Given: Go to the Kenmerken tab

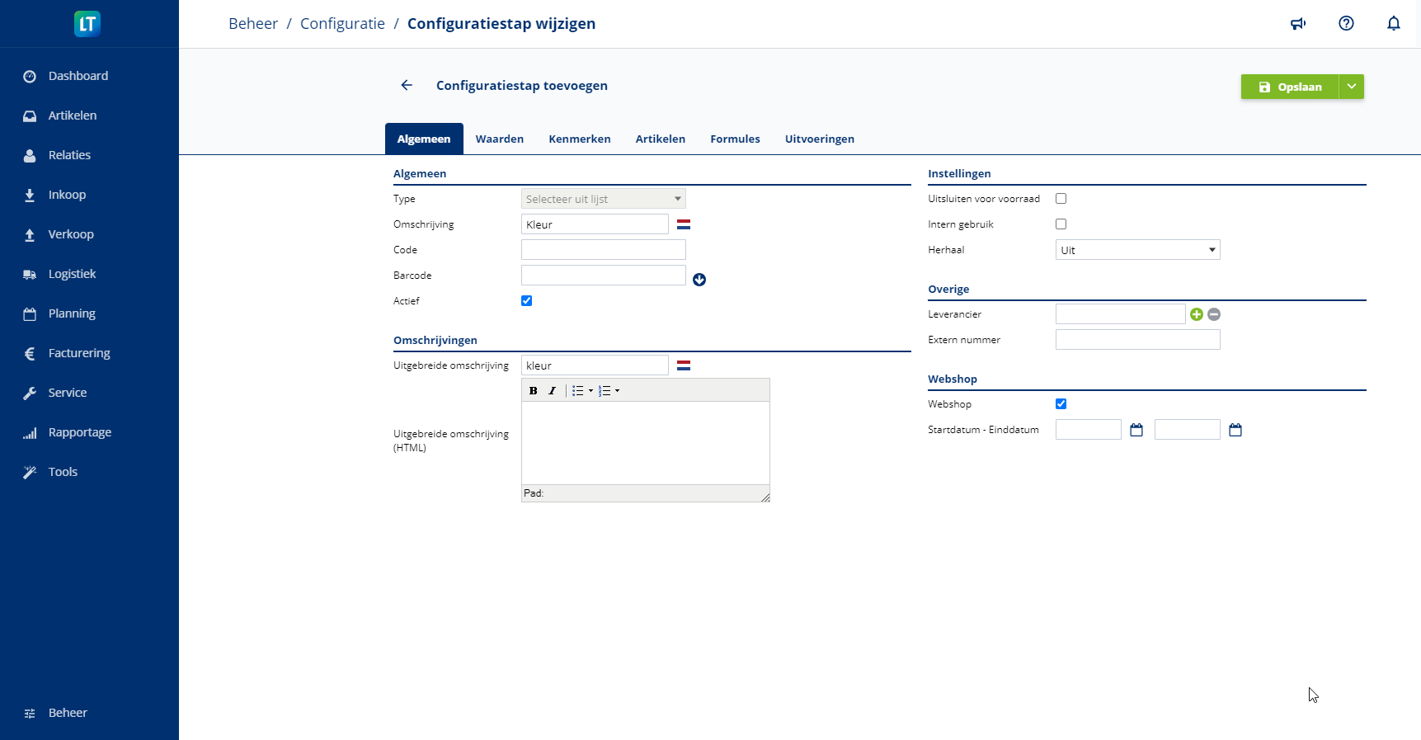Looking at the screenshot, I should (x=579, y=139).
